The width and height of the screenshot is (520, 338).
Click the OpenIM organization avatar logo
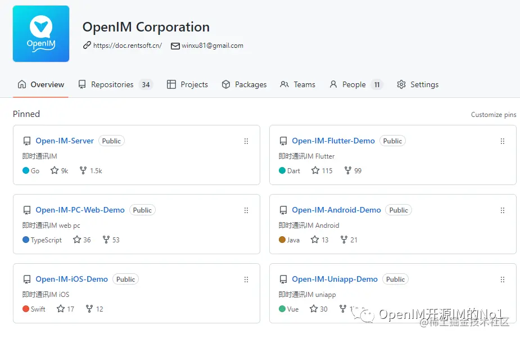click(x=41, y=34)
